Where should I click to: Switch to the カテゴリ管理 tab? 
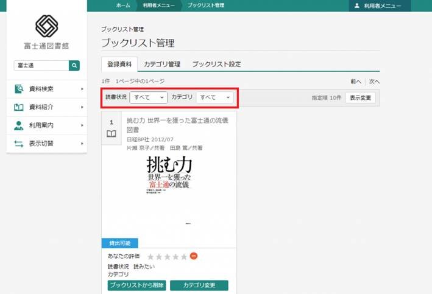pos(162,64)
